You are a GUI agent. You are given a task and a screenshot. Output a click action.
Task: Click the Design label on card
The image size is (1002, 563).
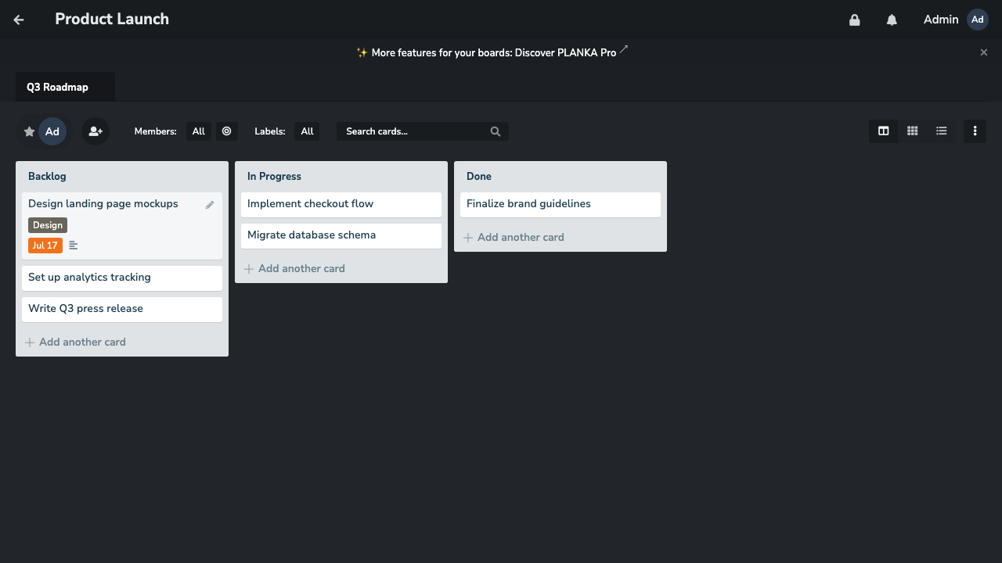pyautogui.click(x=48, y=225)
